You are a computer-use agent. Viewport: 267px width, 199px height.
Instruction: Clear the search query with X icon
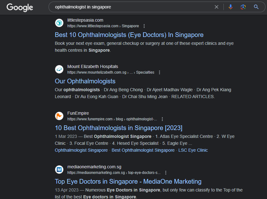click(x=217, y=7)
